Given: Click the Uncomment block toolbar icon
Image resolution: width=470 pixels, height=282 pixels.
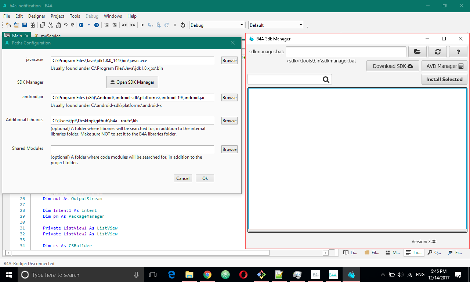Looking at the screenshot, I should 115,25.
